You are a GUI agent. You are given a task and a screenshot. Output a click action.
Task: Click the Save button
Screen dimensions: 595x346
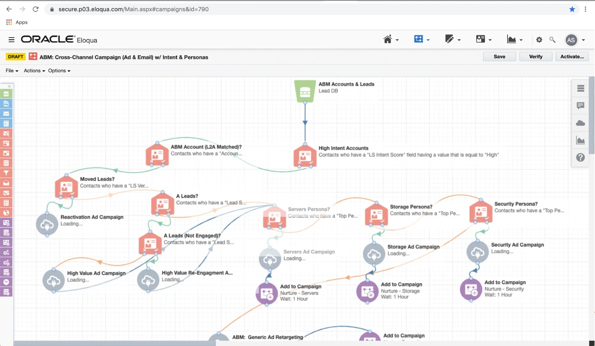(500, 57)
